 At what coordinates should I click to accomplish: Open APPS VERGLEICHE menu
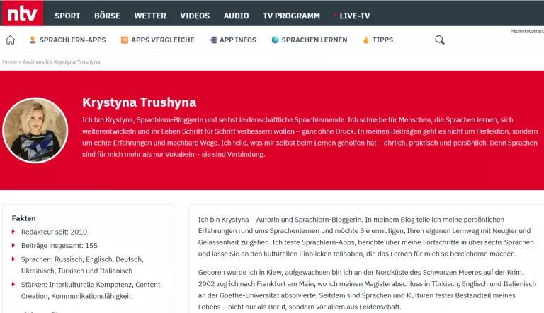(x=163, y=40)
